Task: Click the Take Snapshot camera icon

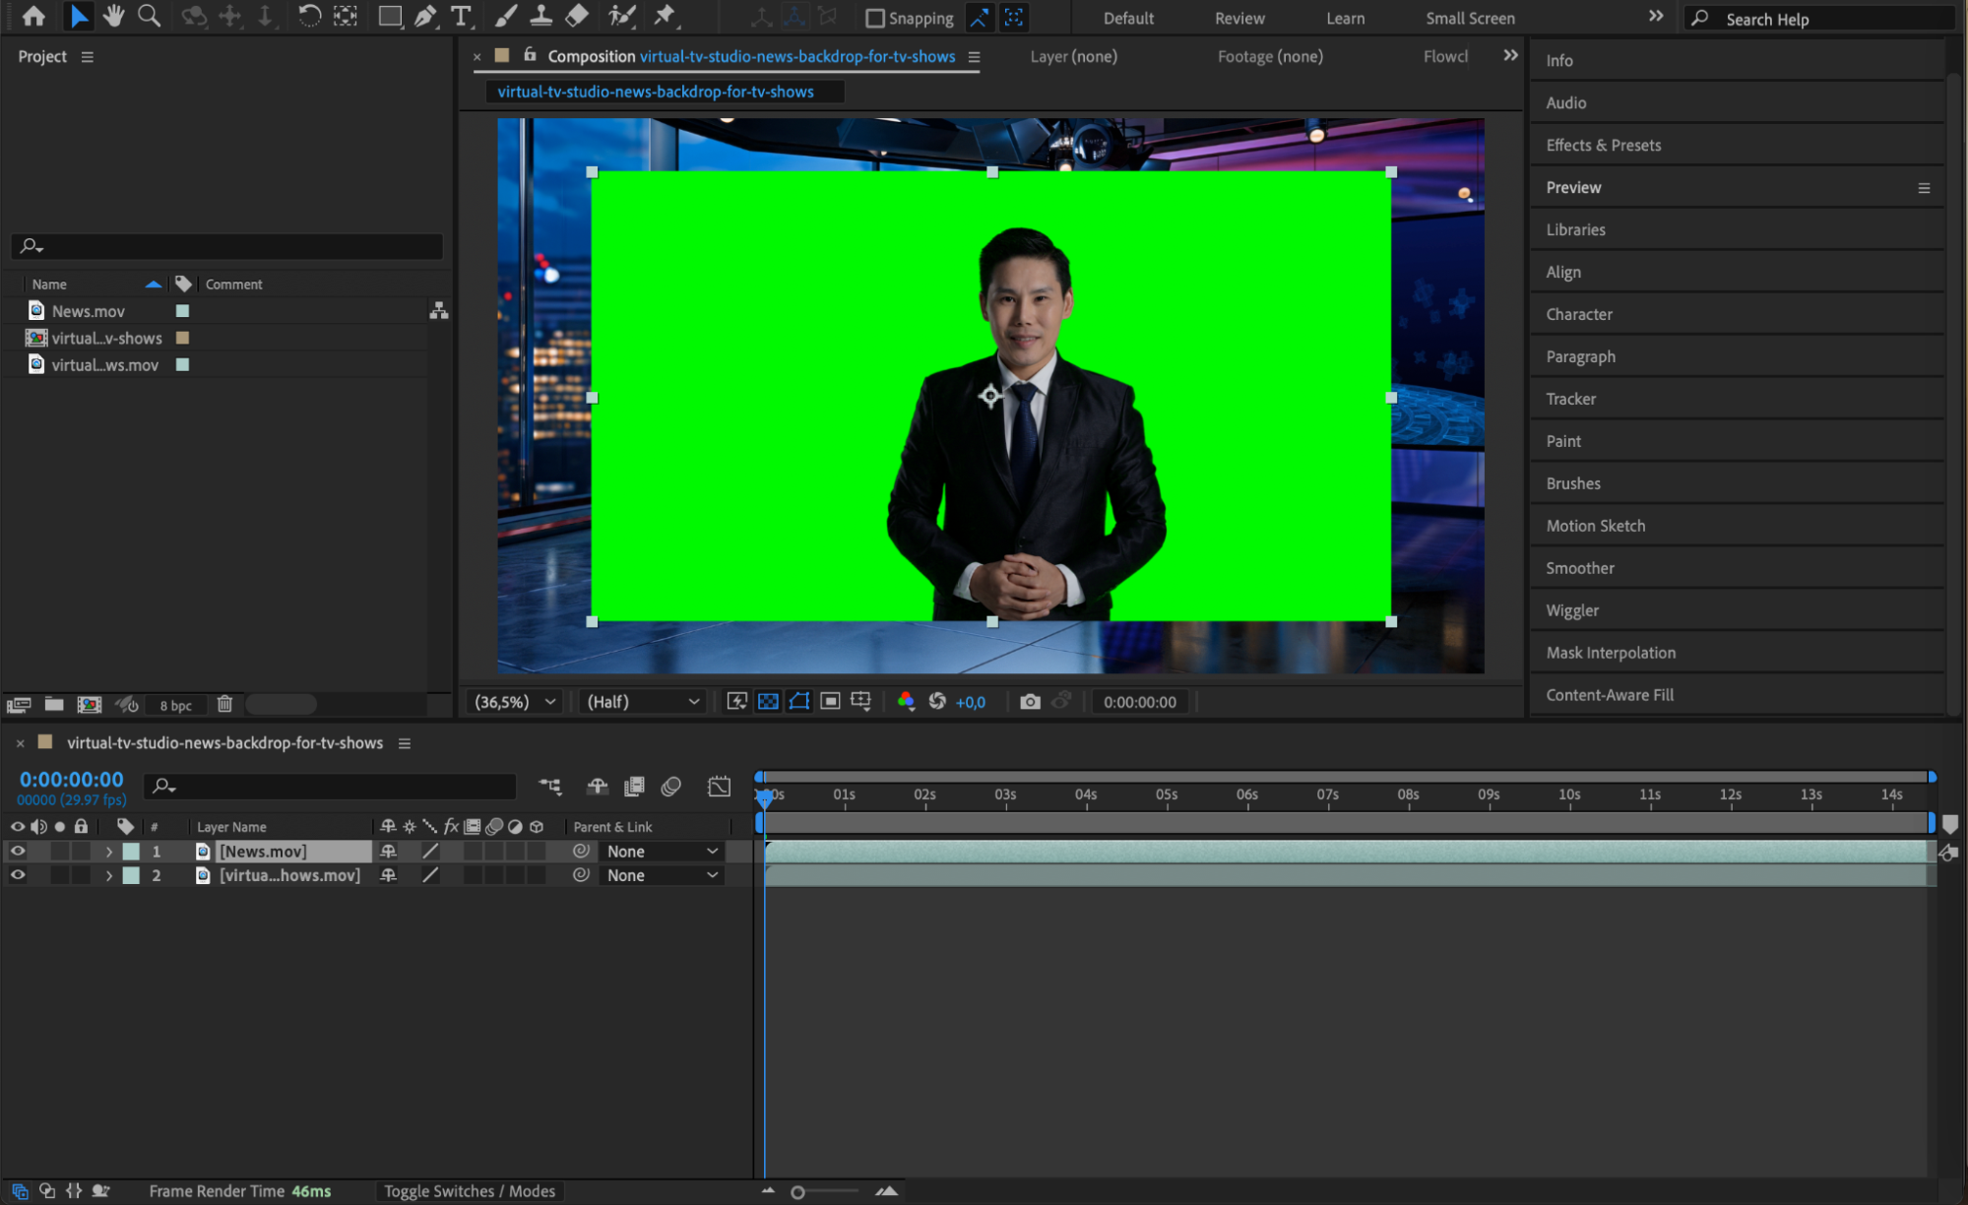Action: click(1030, 702)
